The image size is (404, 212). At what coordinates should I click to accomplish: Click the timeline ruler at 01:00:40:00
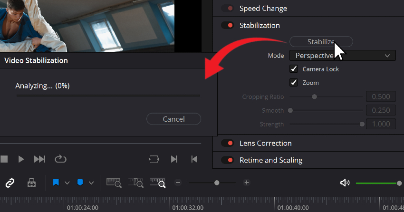[x=293, y=208]
